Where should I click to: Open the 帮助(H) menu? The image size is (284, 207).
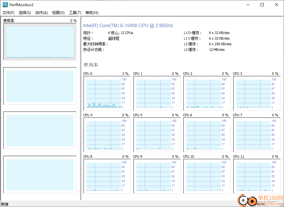[x=92, y=13]
